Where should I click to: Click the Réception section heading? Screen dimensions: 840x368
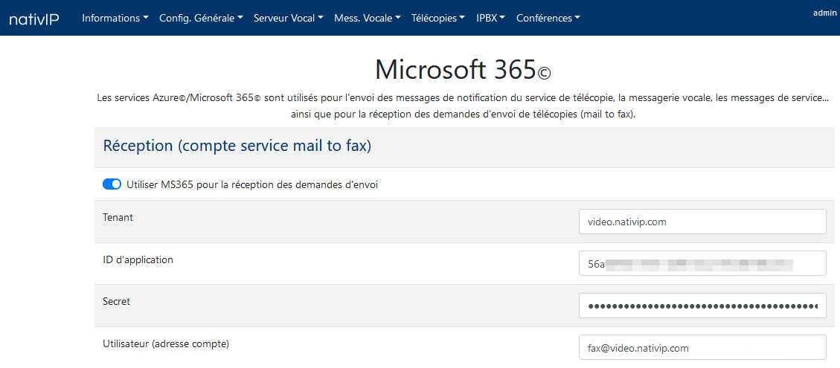237,146
